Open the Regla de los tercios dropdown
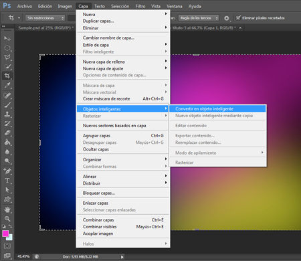 [199, 18]
